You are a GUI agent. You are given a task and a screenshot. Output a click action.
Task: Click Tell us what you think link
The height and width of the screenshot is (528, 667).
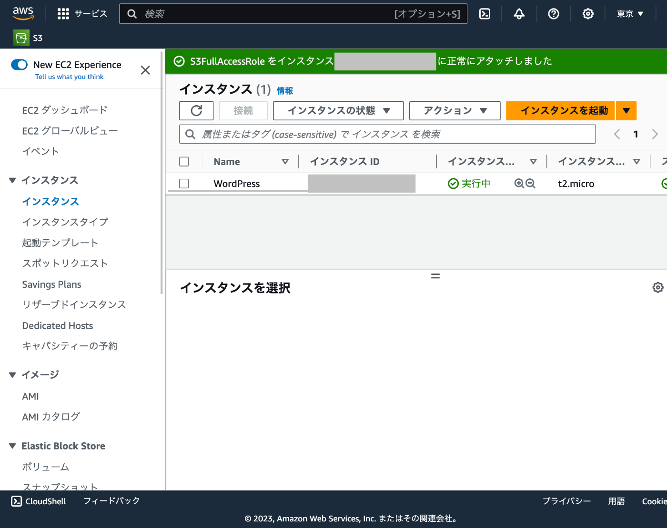tap(69, 77)
